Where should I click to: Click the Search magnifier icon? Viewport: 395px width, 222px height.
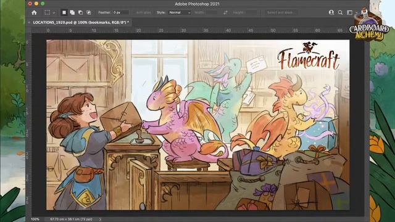[340, 12]
